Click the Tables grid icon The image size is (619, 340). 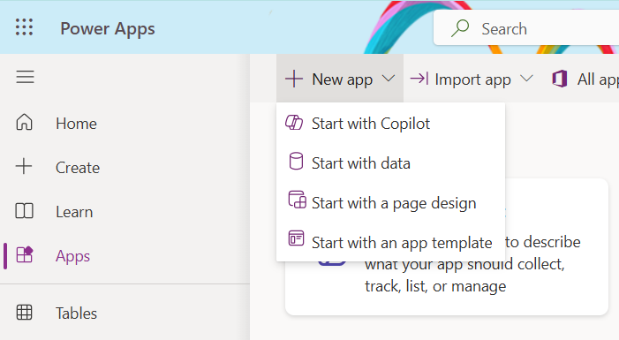click(x=24, y=313)
